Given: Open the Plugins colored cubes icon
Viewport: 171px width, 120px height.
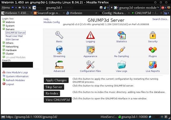Looking at the screenshot, I should (x=153, y=50).
